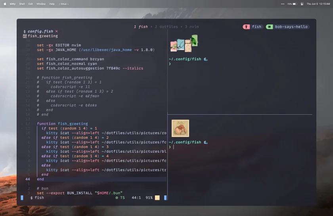
Task: Click the 44:1 cursor position indicator
Action: pos(136,198)
